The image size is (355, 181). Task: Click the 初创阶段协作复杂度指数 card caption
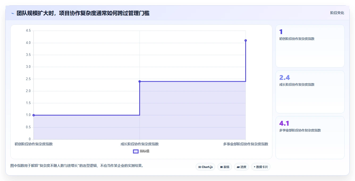[x=297, y=39]
